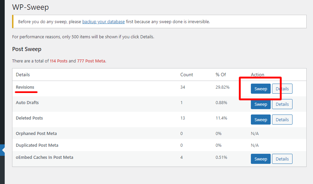This screenshot has width=313, height=184.
Task: Click the Post Sweep section heading
Action: [27, 49]
